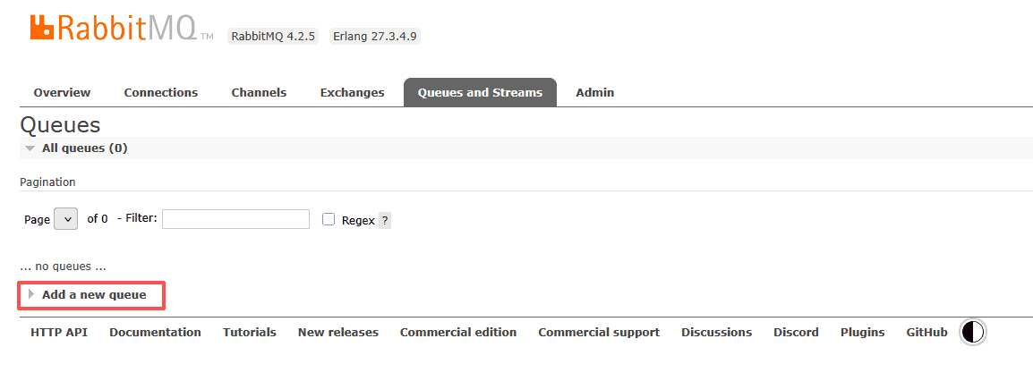Screen dimensions: 1033x381
Task: Open the Documentation footer link
Action: pos(155,333)
